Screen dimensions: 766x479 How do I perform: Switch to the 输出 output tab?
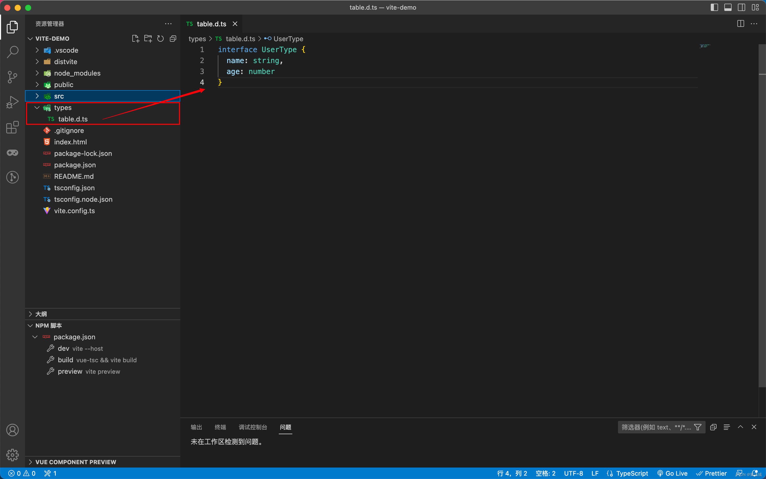[x=196, y=427]
